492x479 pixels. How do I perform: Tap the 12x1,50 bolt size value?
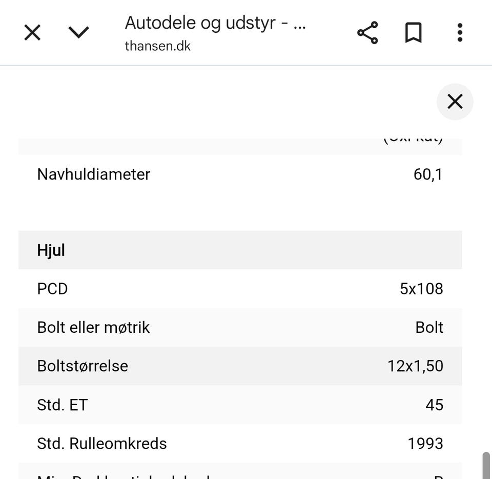pyautogui.click(x=415, y=366)
